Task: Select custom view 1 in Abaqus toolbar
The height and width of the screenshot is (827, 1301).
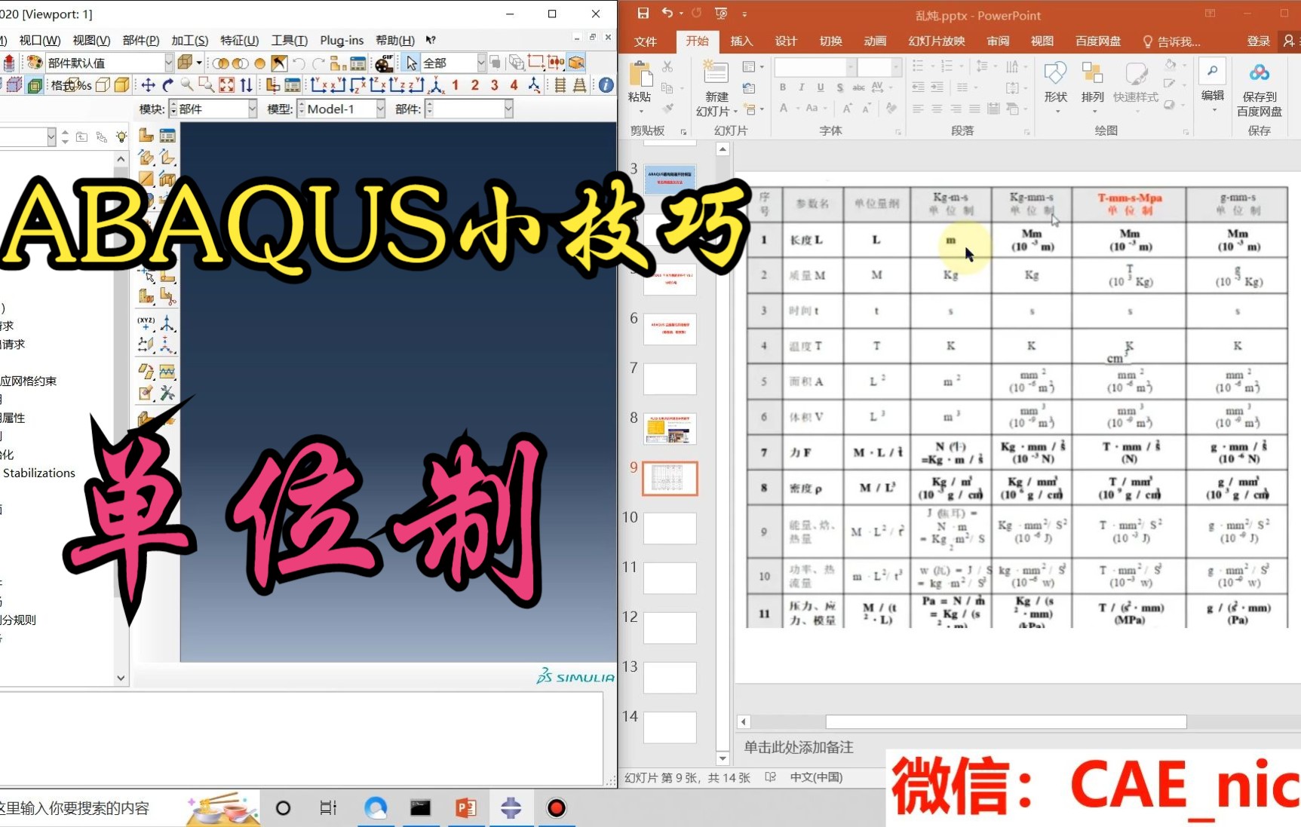Action: 455,85
